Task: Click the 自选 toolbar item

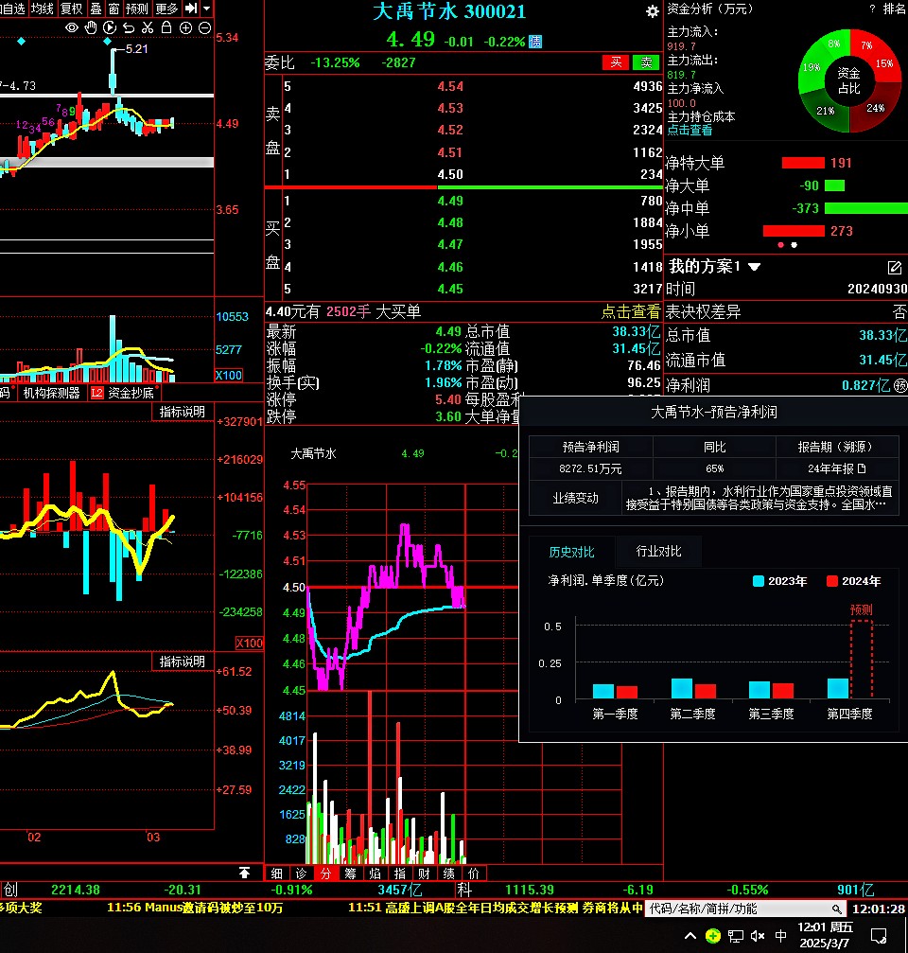Action: (12, 9)
